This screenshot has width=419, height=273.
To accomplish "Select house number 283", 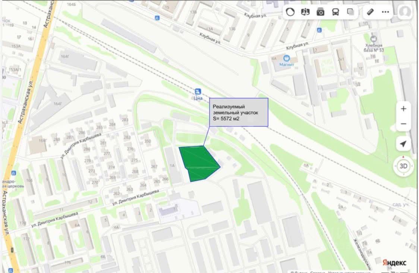I will point(125,120).
